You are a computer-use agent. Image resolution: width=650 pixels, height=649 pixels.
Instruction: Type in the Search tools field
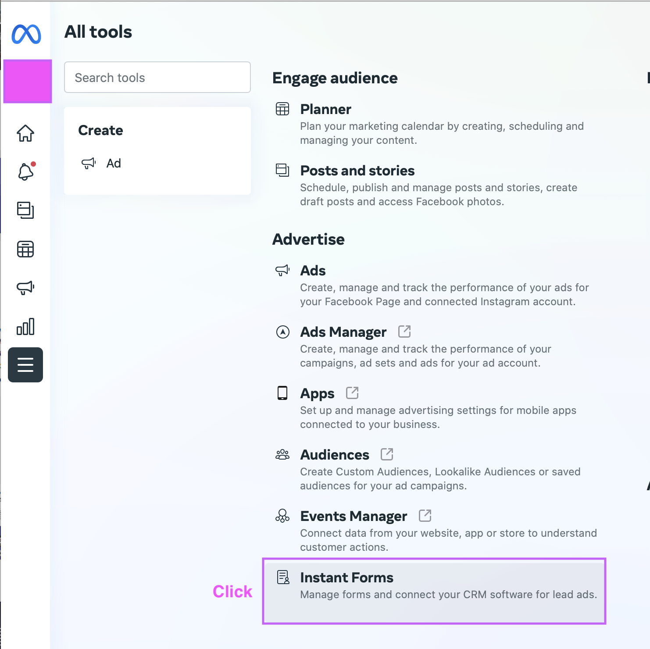[157, 78]
